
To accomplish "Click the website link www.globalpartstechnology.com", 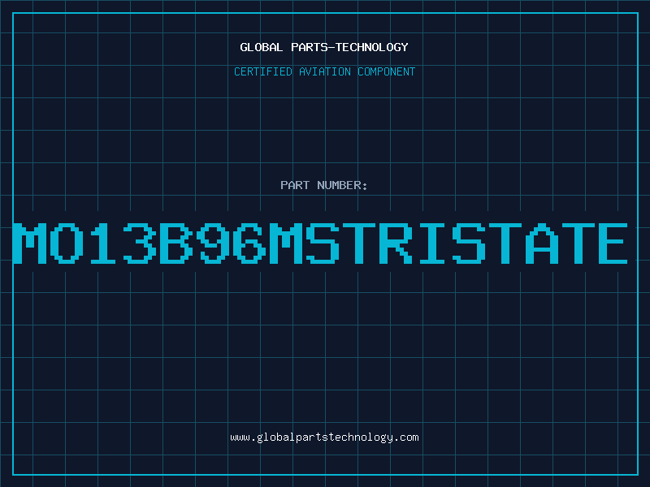I will coord(324,437).
